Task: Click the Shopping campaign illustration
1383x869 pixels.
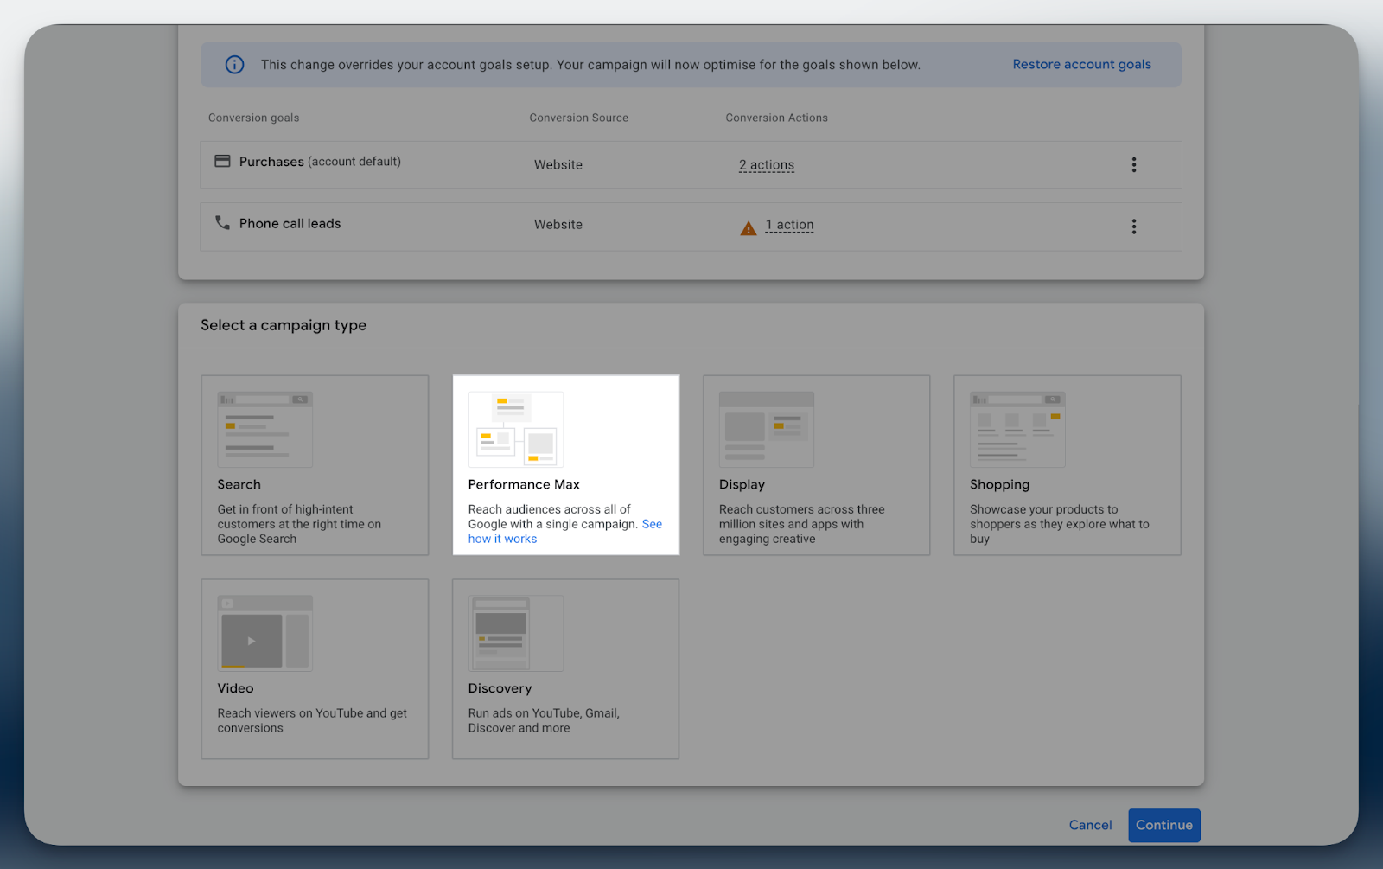Action: (1017, 430)
